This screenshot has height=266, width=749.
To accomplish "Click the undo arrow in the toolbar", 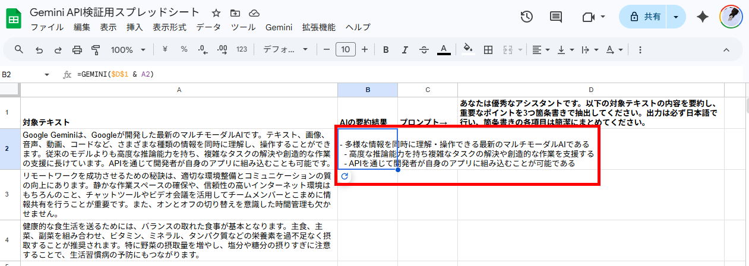I will coord(39,49).
